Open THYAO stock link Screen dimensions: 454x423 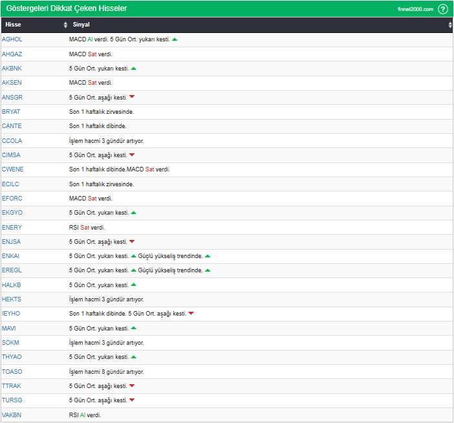coord(12,356)
